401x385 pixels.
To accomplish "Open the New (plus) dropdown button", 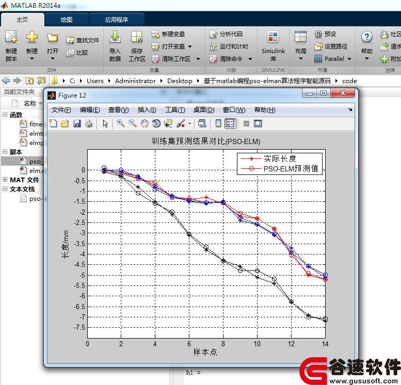I will [31, 59].
